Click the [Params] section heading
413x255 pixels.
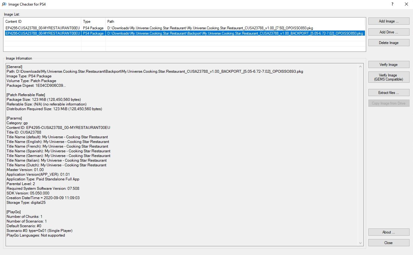pos(14,118)
